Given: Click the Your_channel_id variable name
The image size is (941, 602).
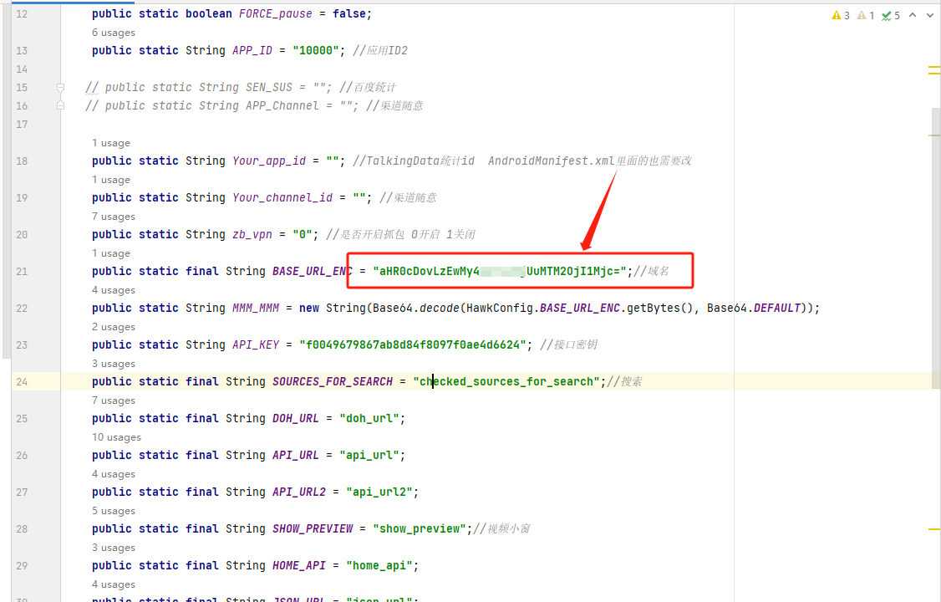Looking at the screenshot, I should click(x=282, y=197).
